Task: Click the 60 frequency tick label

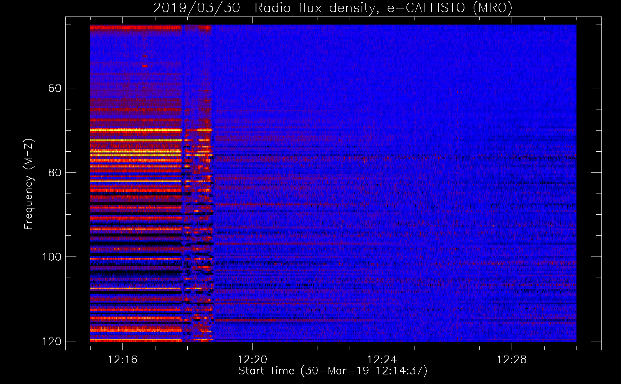Action: click(x=55, y=88)
